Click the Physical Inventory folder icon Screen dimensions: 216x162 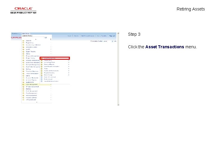coord(41,73)
